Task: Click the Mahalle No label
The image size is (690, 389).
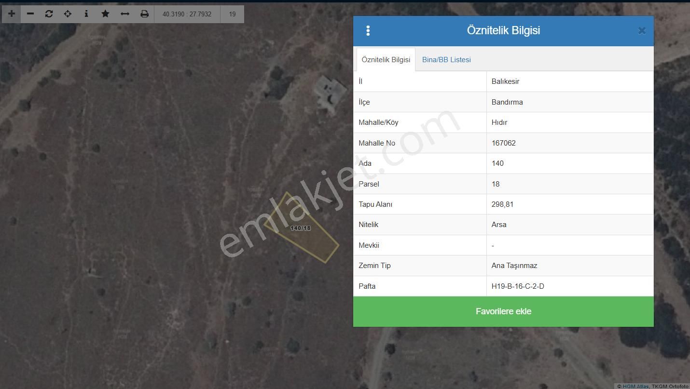Action: 377,143
